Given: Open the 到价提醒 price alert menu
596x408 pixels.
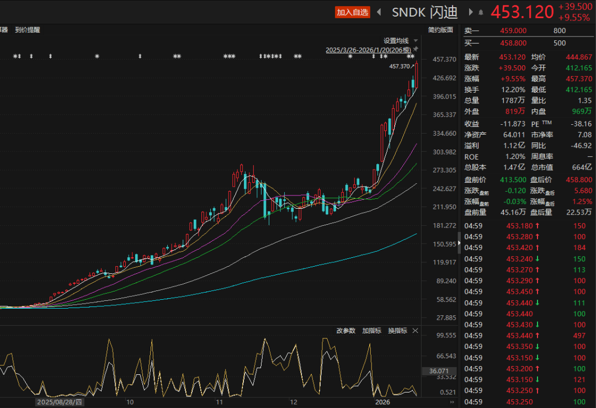Looking at the screenshot, I should (x=28, y=30).
